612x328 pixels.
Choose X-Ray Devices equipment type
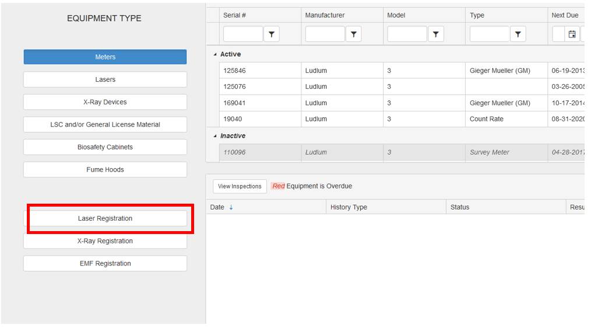tap(105, 102)
